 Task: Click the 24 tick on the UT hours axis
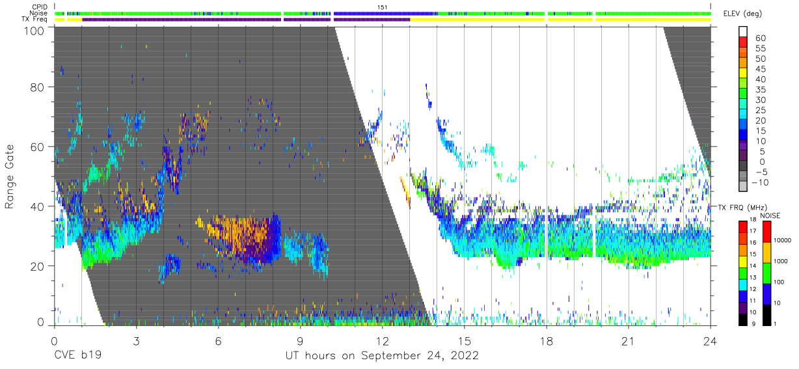pyautogui.click(x=711, y=341)
